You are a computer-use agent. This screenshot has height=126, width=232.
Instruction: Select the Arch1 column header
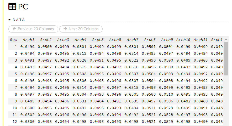coord(28,40)
